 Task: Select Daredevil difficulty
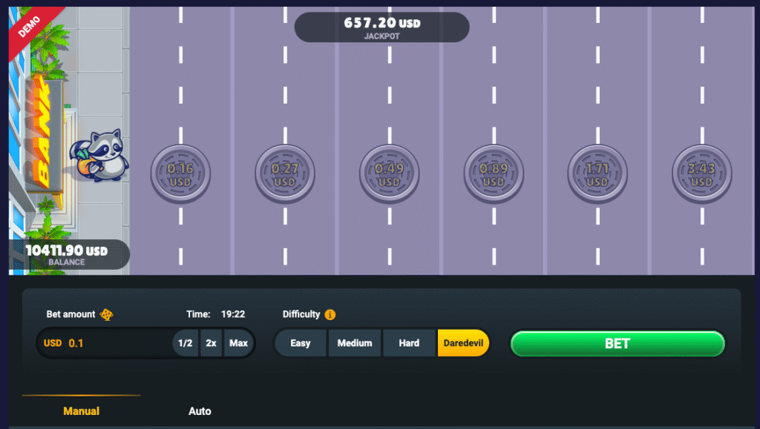coord(463,343)
